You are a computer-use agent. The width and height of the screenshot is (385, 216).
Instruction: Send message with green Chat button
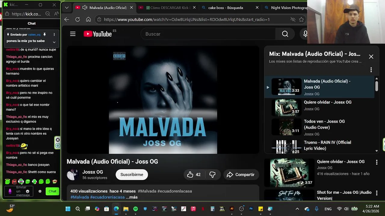tap(52, 191)
